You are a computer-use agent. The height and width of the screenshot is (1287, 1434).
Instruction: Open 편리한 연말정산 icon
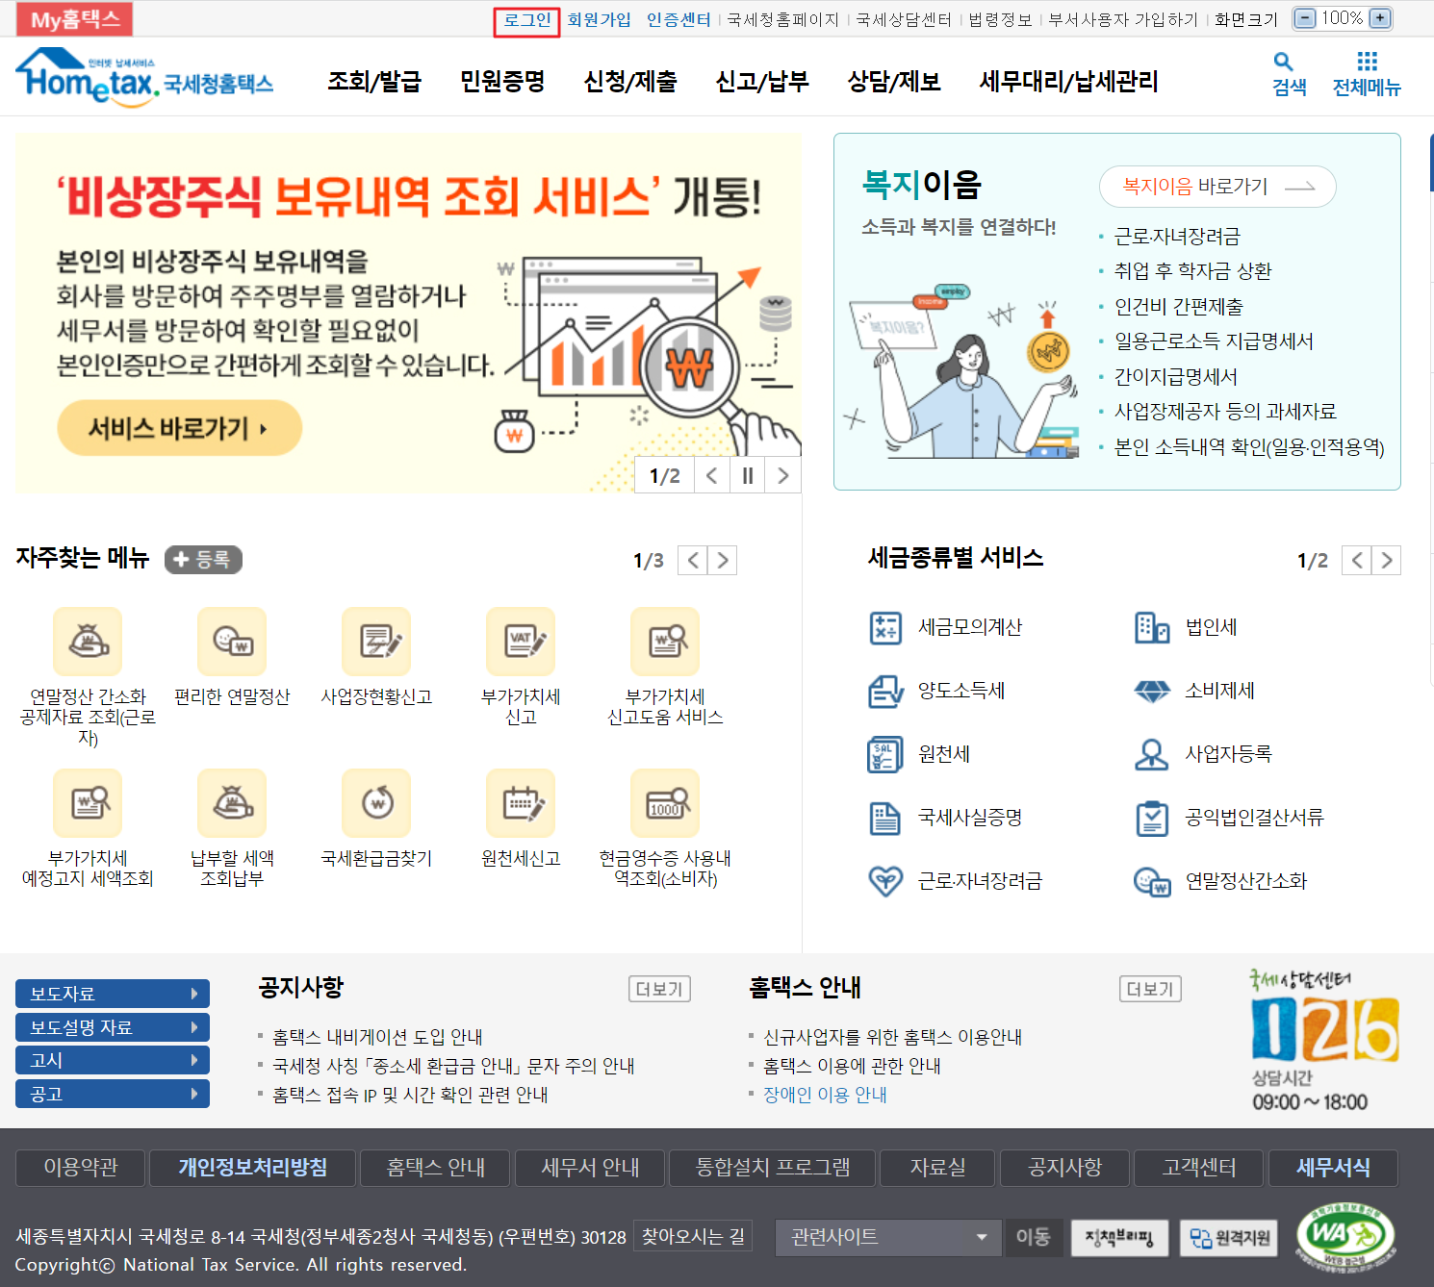coord(232,641)
